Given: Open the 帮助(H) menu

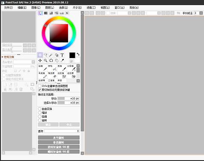Looking at the screenshot, I should (x=134, y=8).
